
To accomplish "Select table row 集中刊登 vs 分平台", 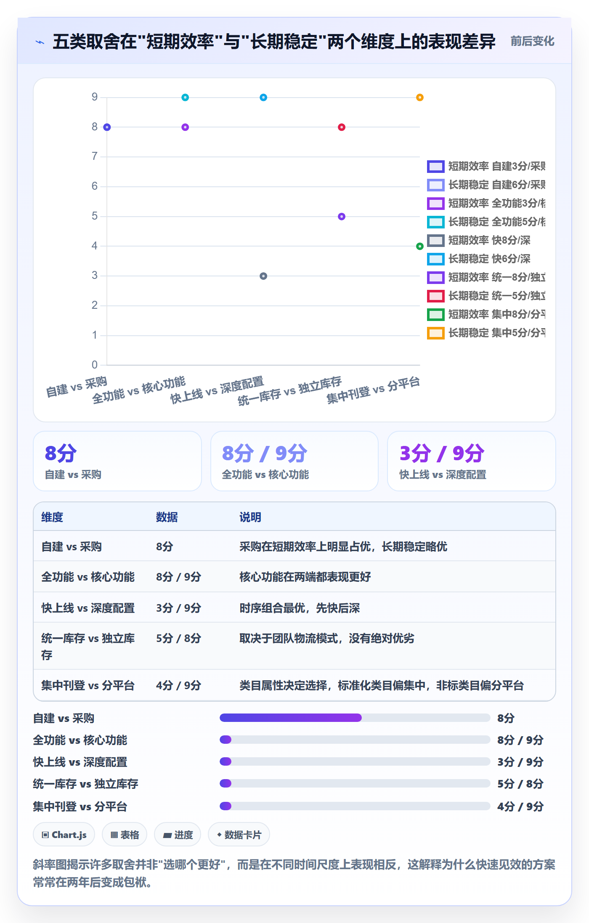I will [x=294, y=685].
